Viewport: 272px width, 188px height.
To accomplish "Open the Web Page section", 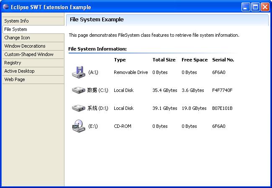I will tap(33, 79).
